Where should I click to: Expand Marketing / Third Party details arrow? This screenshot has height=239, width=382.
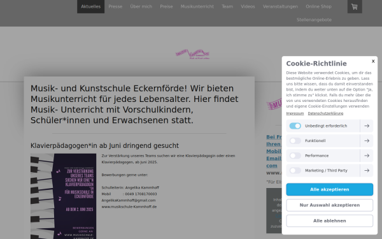(x=367, y=170)
